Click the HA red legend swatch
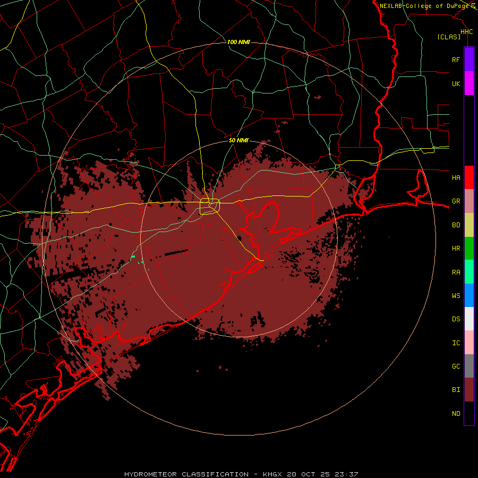 (469, 177)
